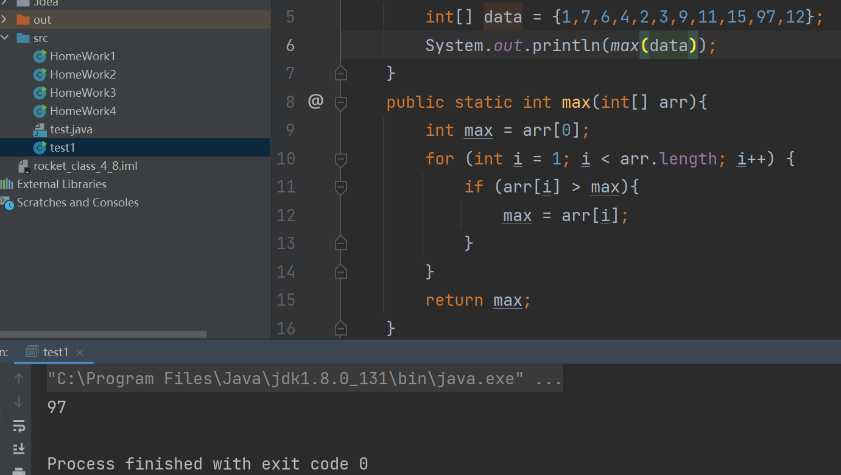Click line number 15 in gutter

coord(286,300)
